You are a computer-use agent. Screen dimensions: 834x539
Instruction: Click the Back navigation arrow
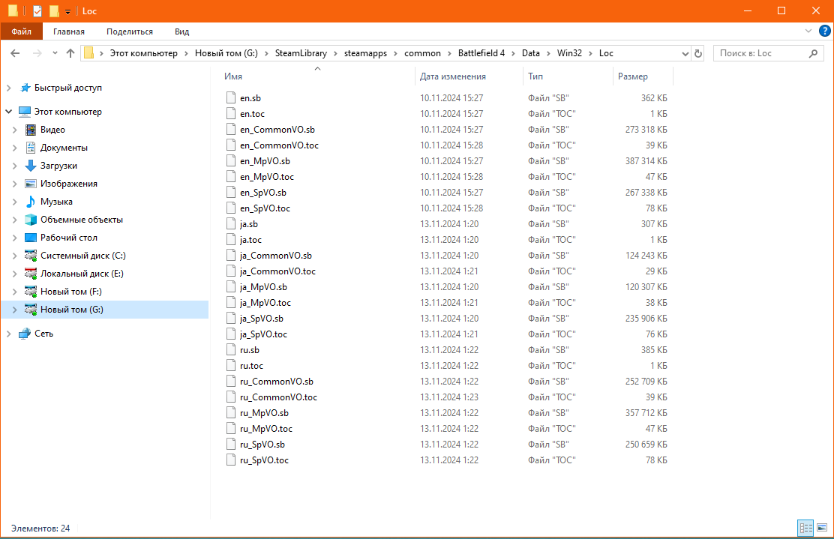[15, 53]
